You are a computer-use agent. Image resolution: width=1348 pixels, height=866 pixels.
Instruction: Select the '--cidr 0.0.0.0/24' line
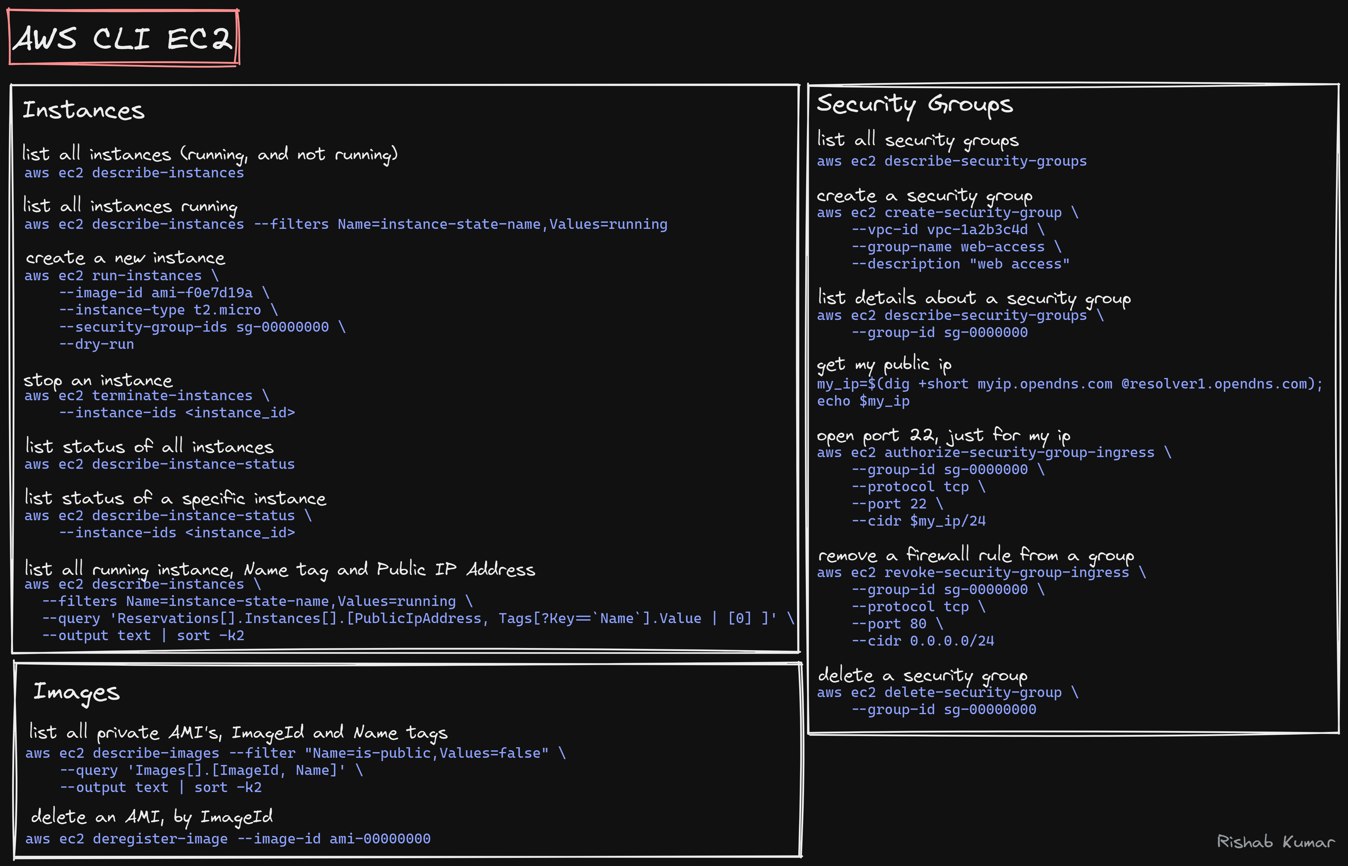click(x=923, y=641)
